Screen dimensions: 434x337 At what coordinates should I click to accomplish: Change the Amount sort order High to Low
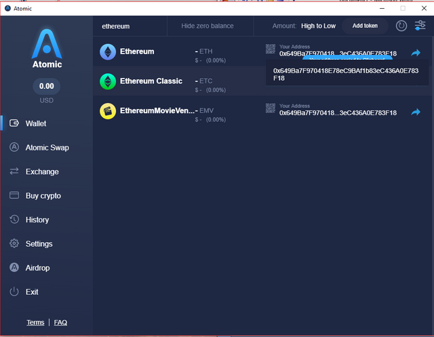(318, 26)
